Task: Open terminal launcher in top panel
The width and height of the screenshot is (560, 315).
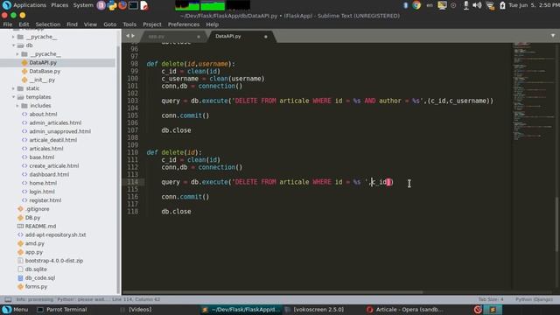Action: [133, 5]
